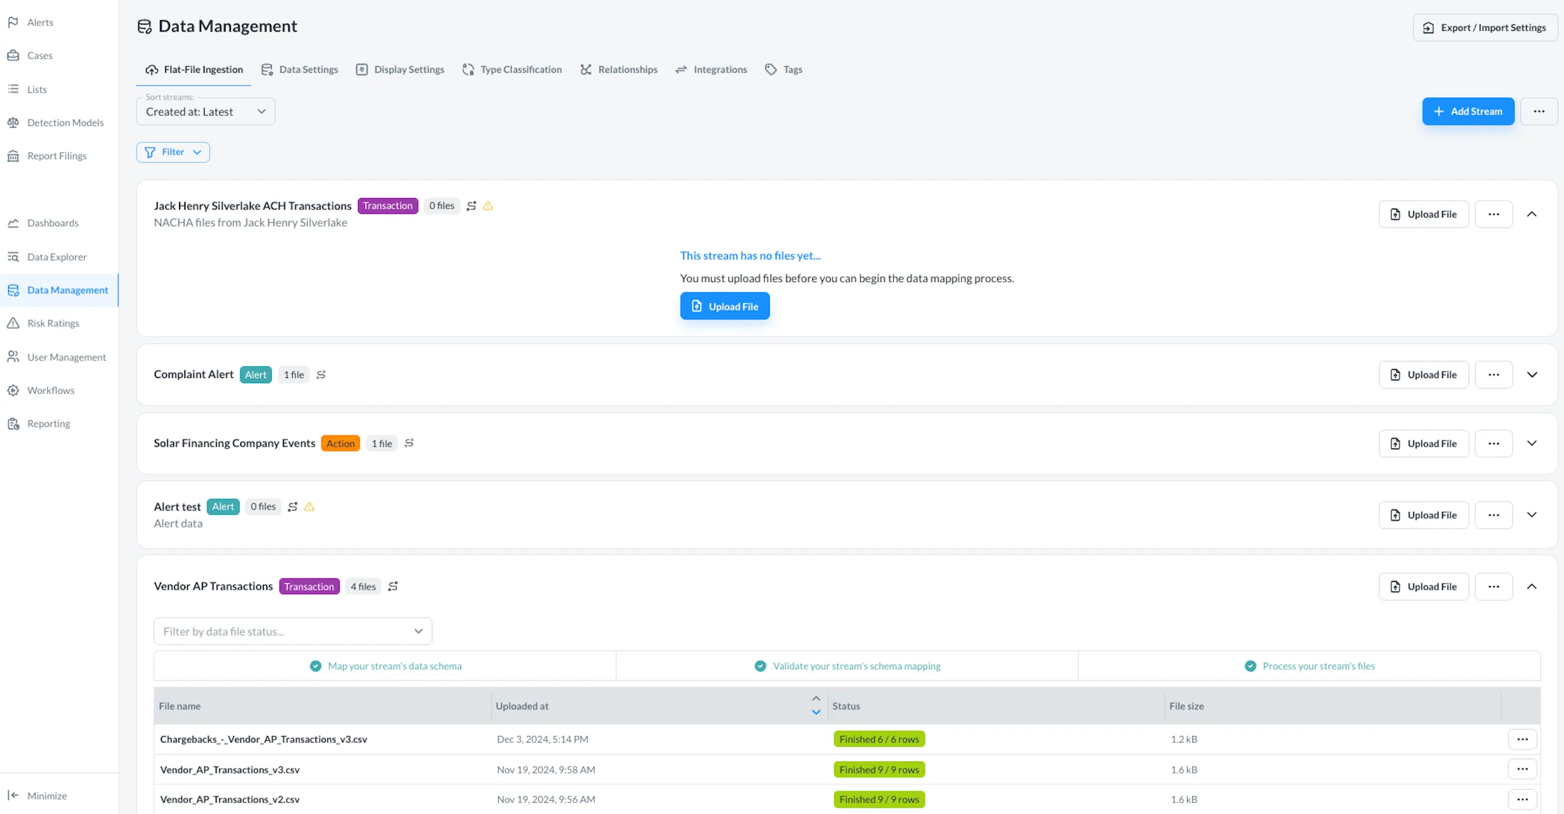Click Export / Import Settings button

[x=1484, y=28]
